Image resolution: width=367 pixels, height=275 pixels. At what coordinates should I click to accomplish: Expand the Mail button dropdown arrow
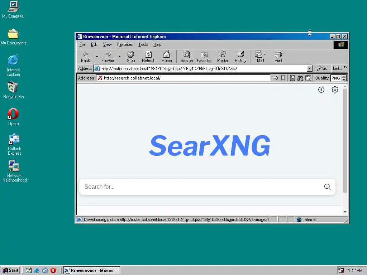[265, 54]
